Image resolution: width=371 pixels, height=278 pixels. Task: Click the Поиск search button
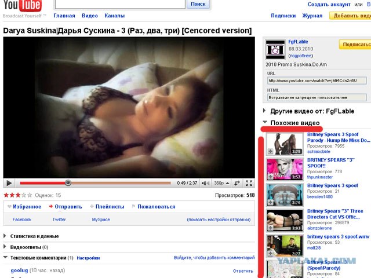point(198,4)
